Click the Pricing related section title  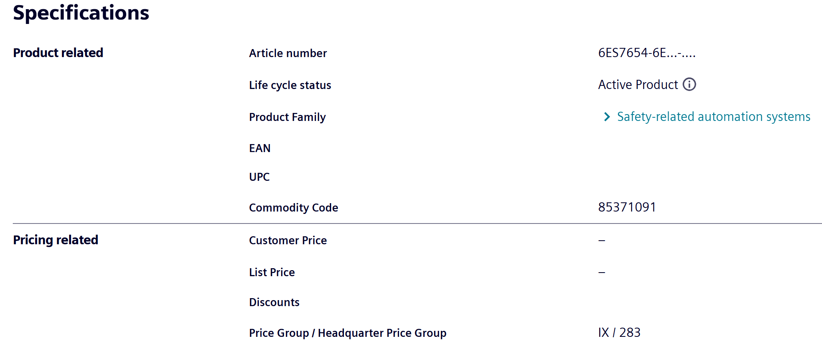coord(56,240)
